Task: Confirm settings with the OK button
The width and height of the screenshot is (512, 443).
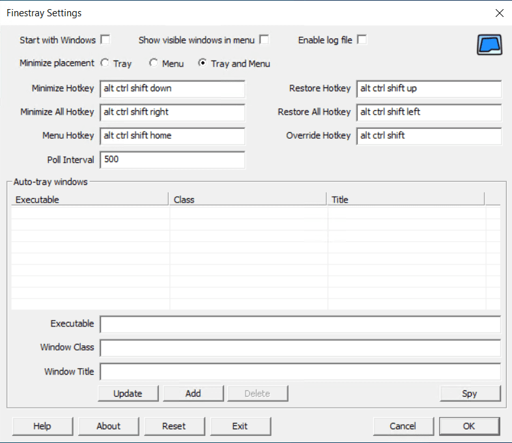Action: pos(469,426)
